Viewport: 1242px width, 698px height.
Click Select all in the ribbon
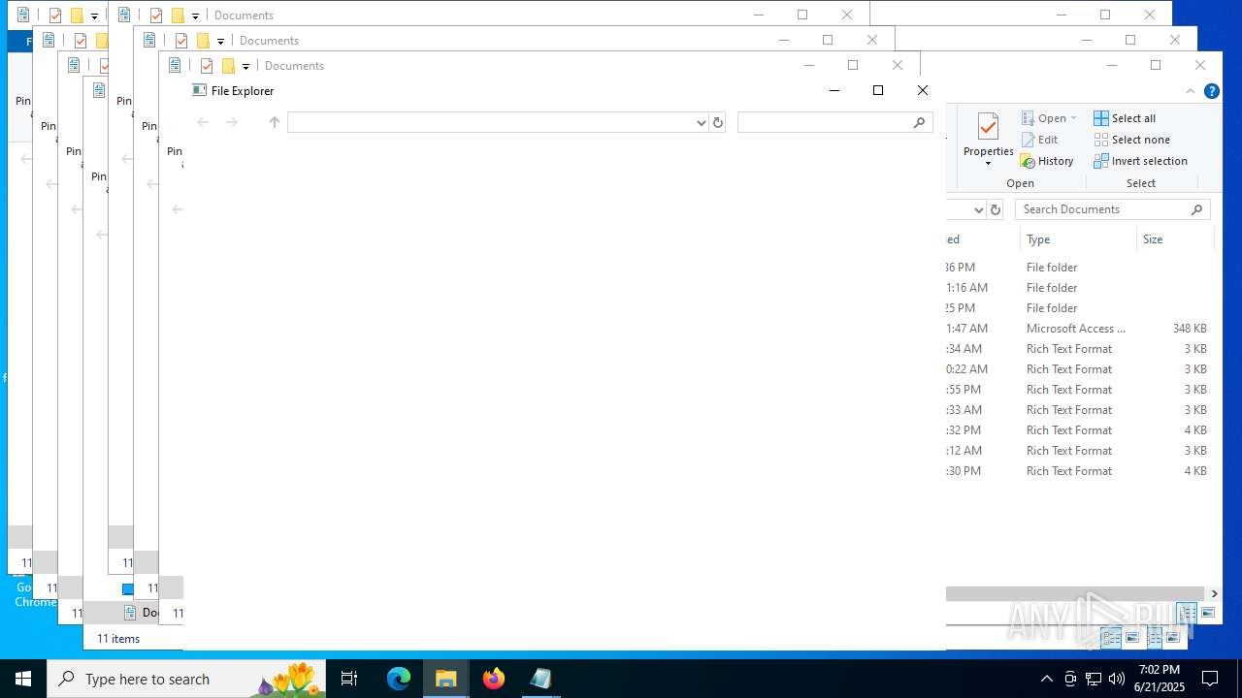1125,118
